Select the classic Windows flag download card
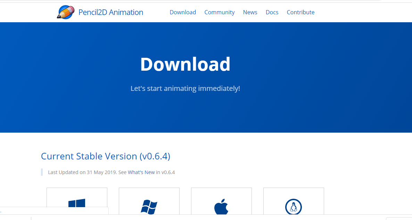Screen dimensions: 412x220 [x=149, y=201]
